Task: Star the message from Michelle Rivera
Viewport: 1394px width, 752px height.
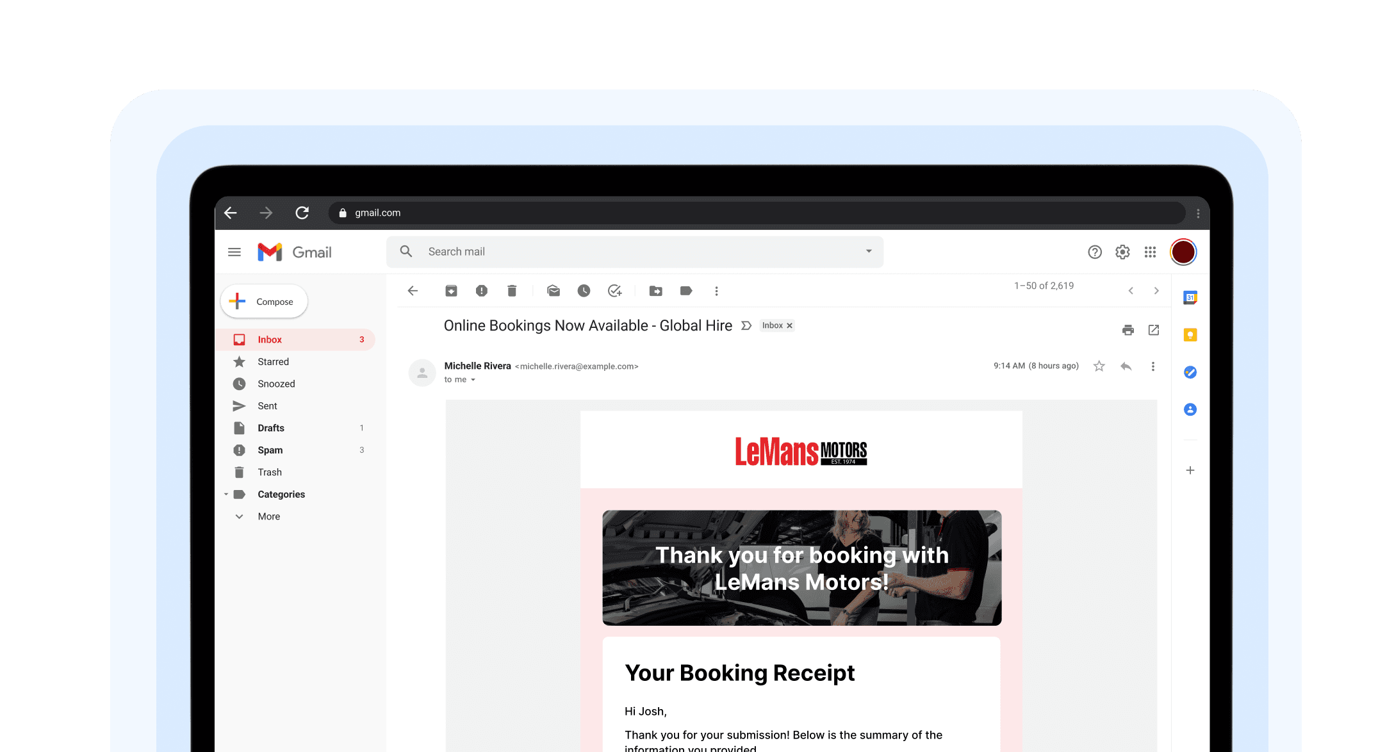Action: [x=1099, y=366]
